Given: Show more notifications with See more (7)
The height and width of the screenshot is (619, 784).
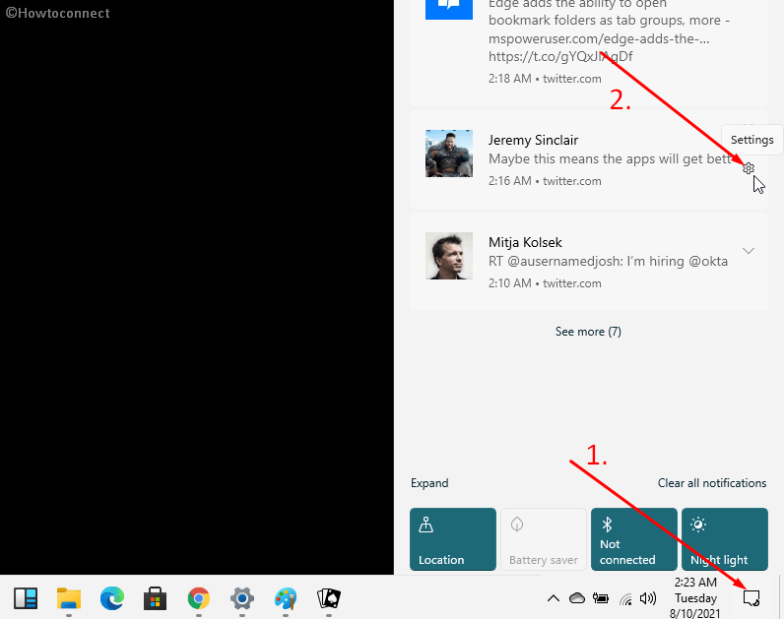Looking at the screenshot, I should click(588, 332).
